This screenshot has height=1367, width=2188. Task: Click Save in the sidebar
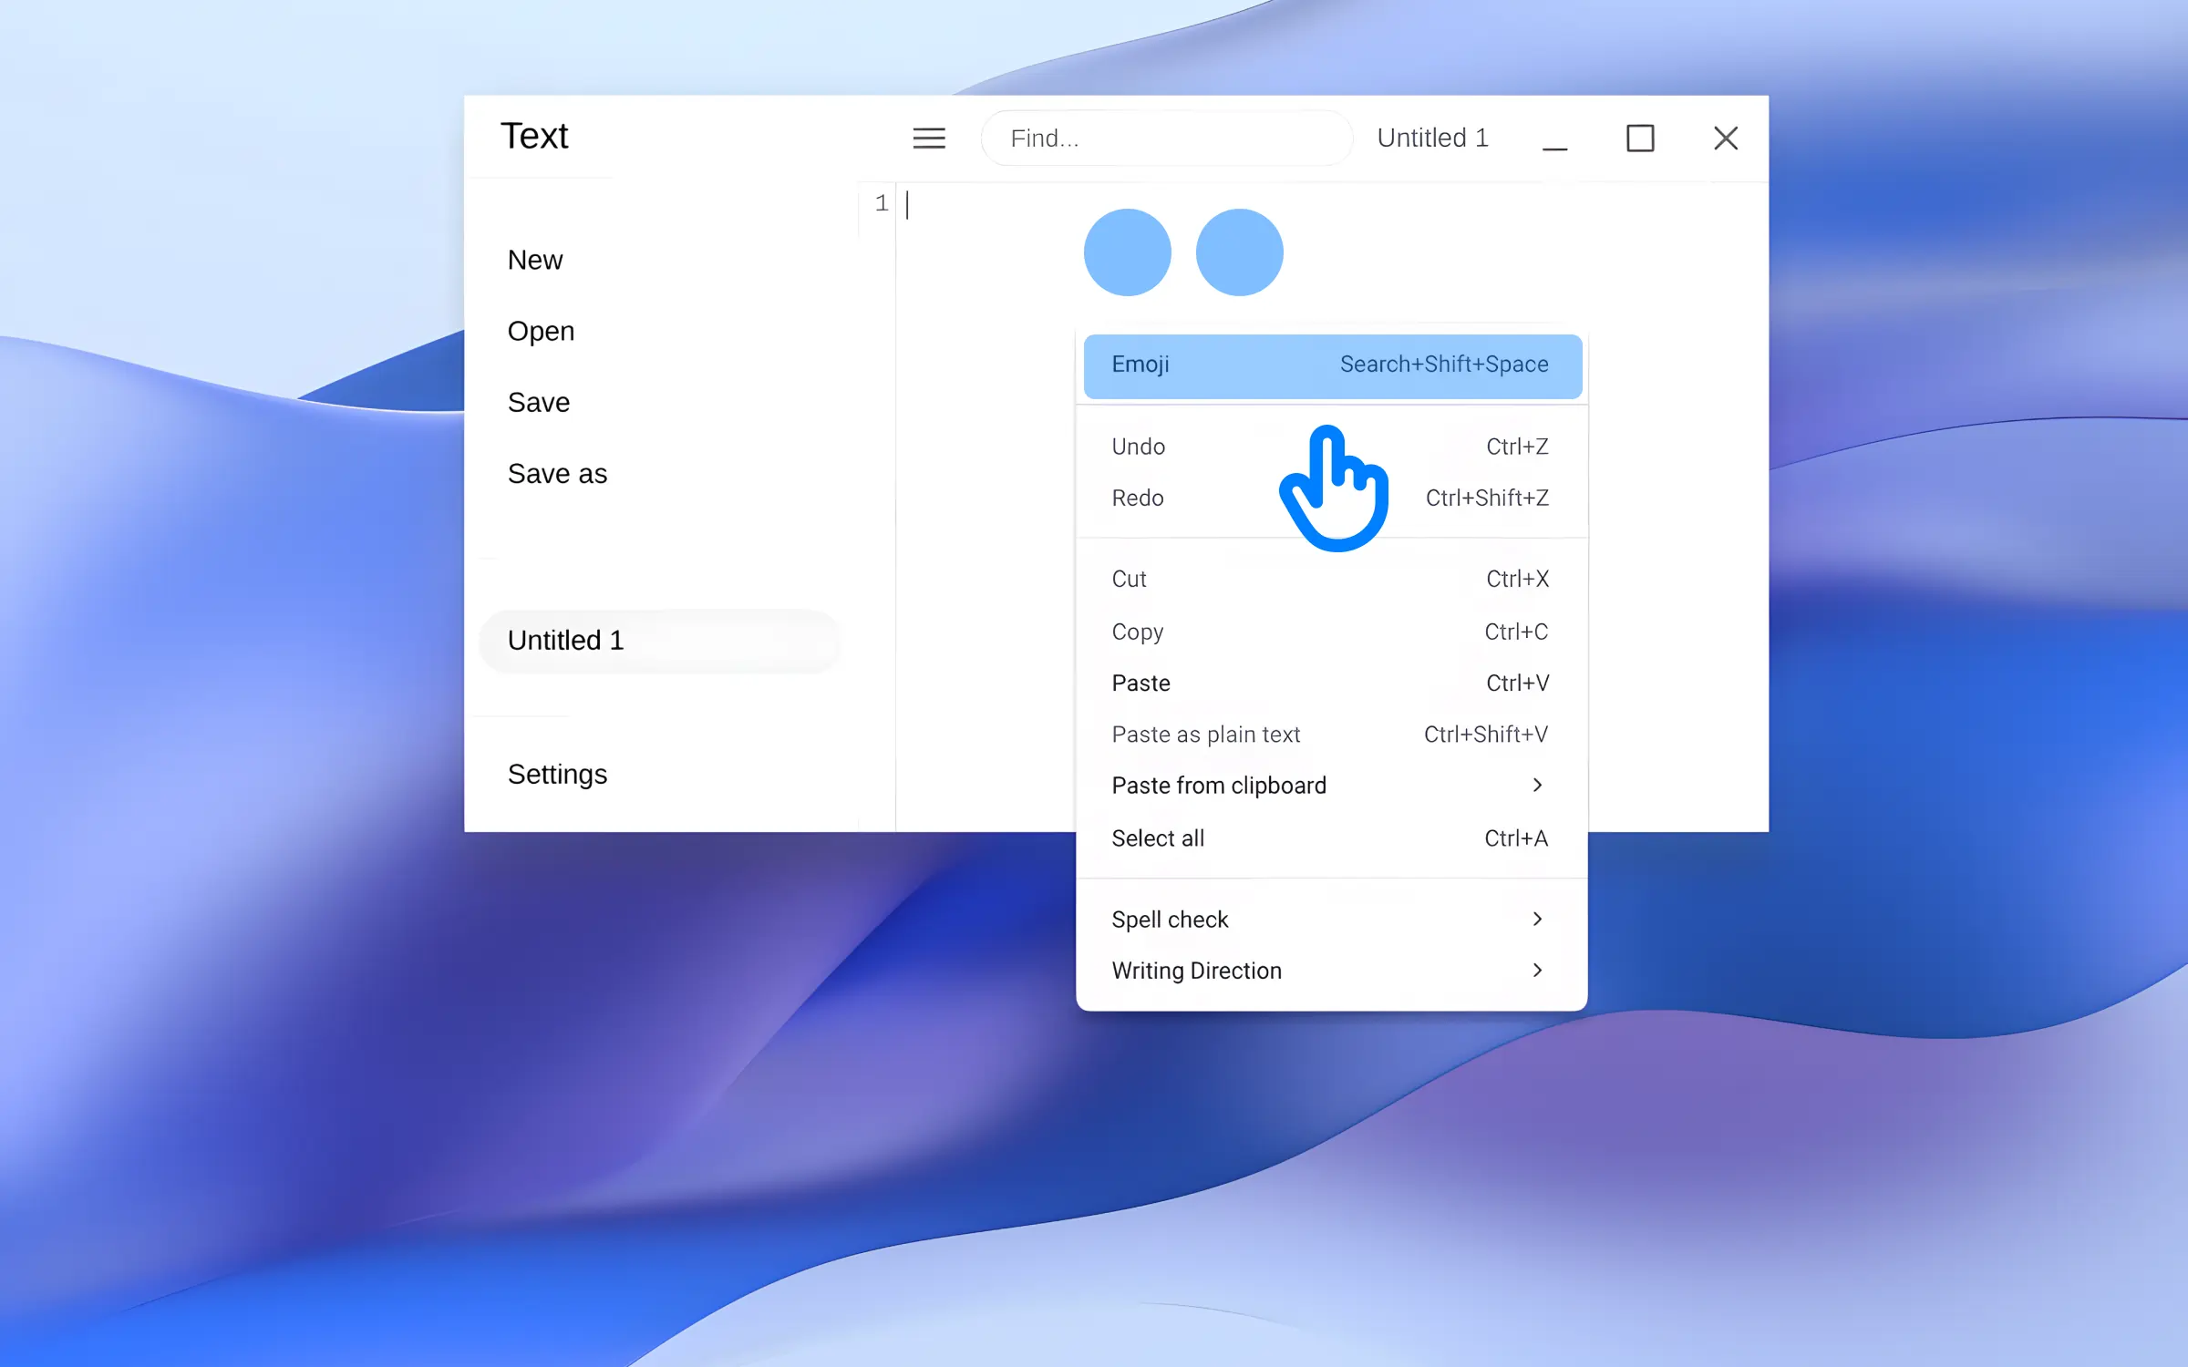click(538, 403)
